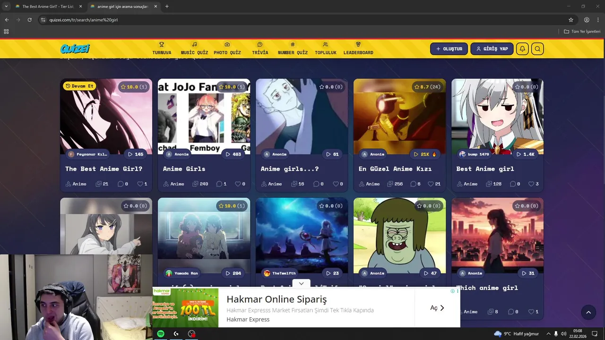
Task: Click TheTwelfth author avatar
Action: point(267,273)
